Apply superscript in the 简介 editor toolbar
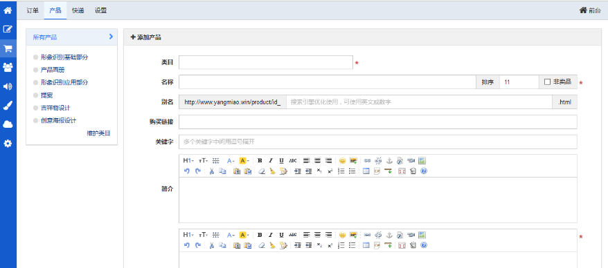Screen dimensions: 608x268 [330, 171]
